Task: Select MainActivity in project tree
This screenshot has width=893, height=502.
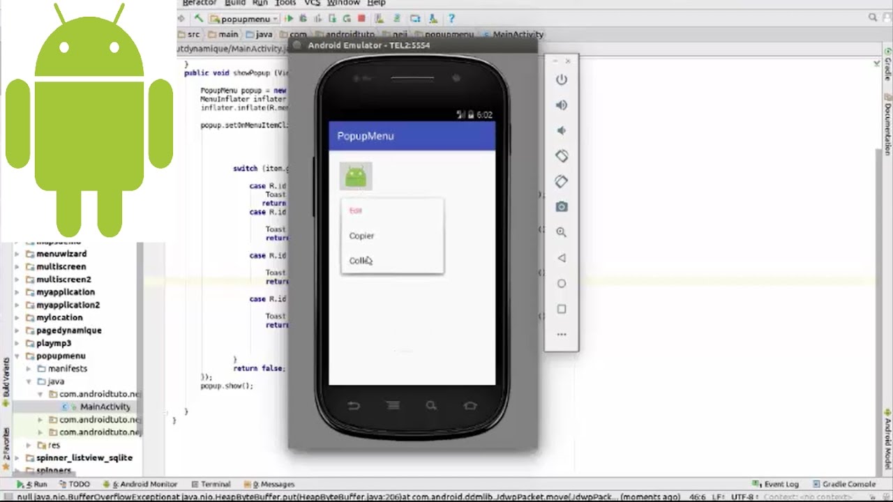Action: (105, 406)
